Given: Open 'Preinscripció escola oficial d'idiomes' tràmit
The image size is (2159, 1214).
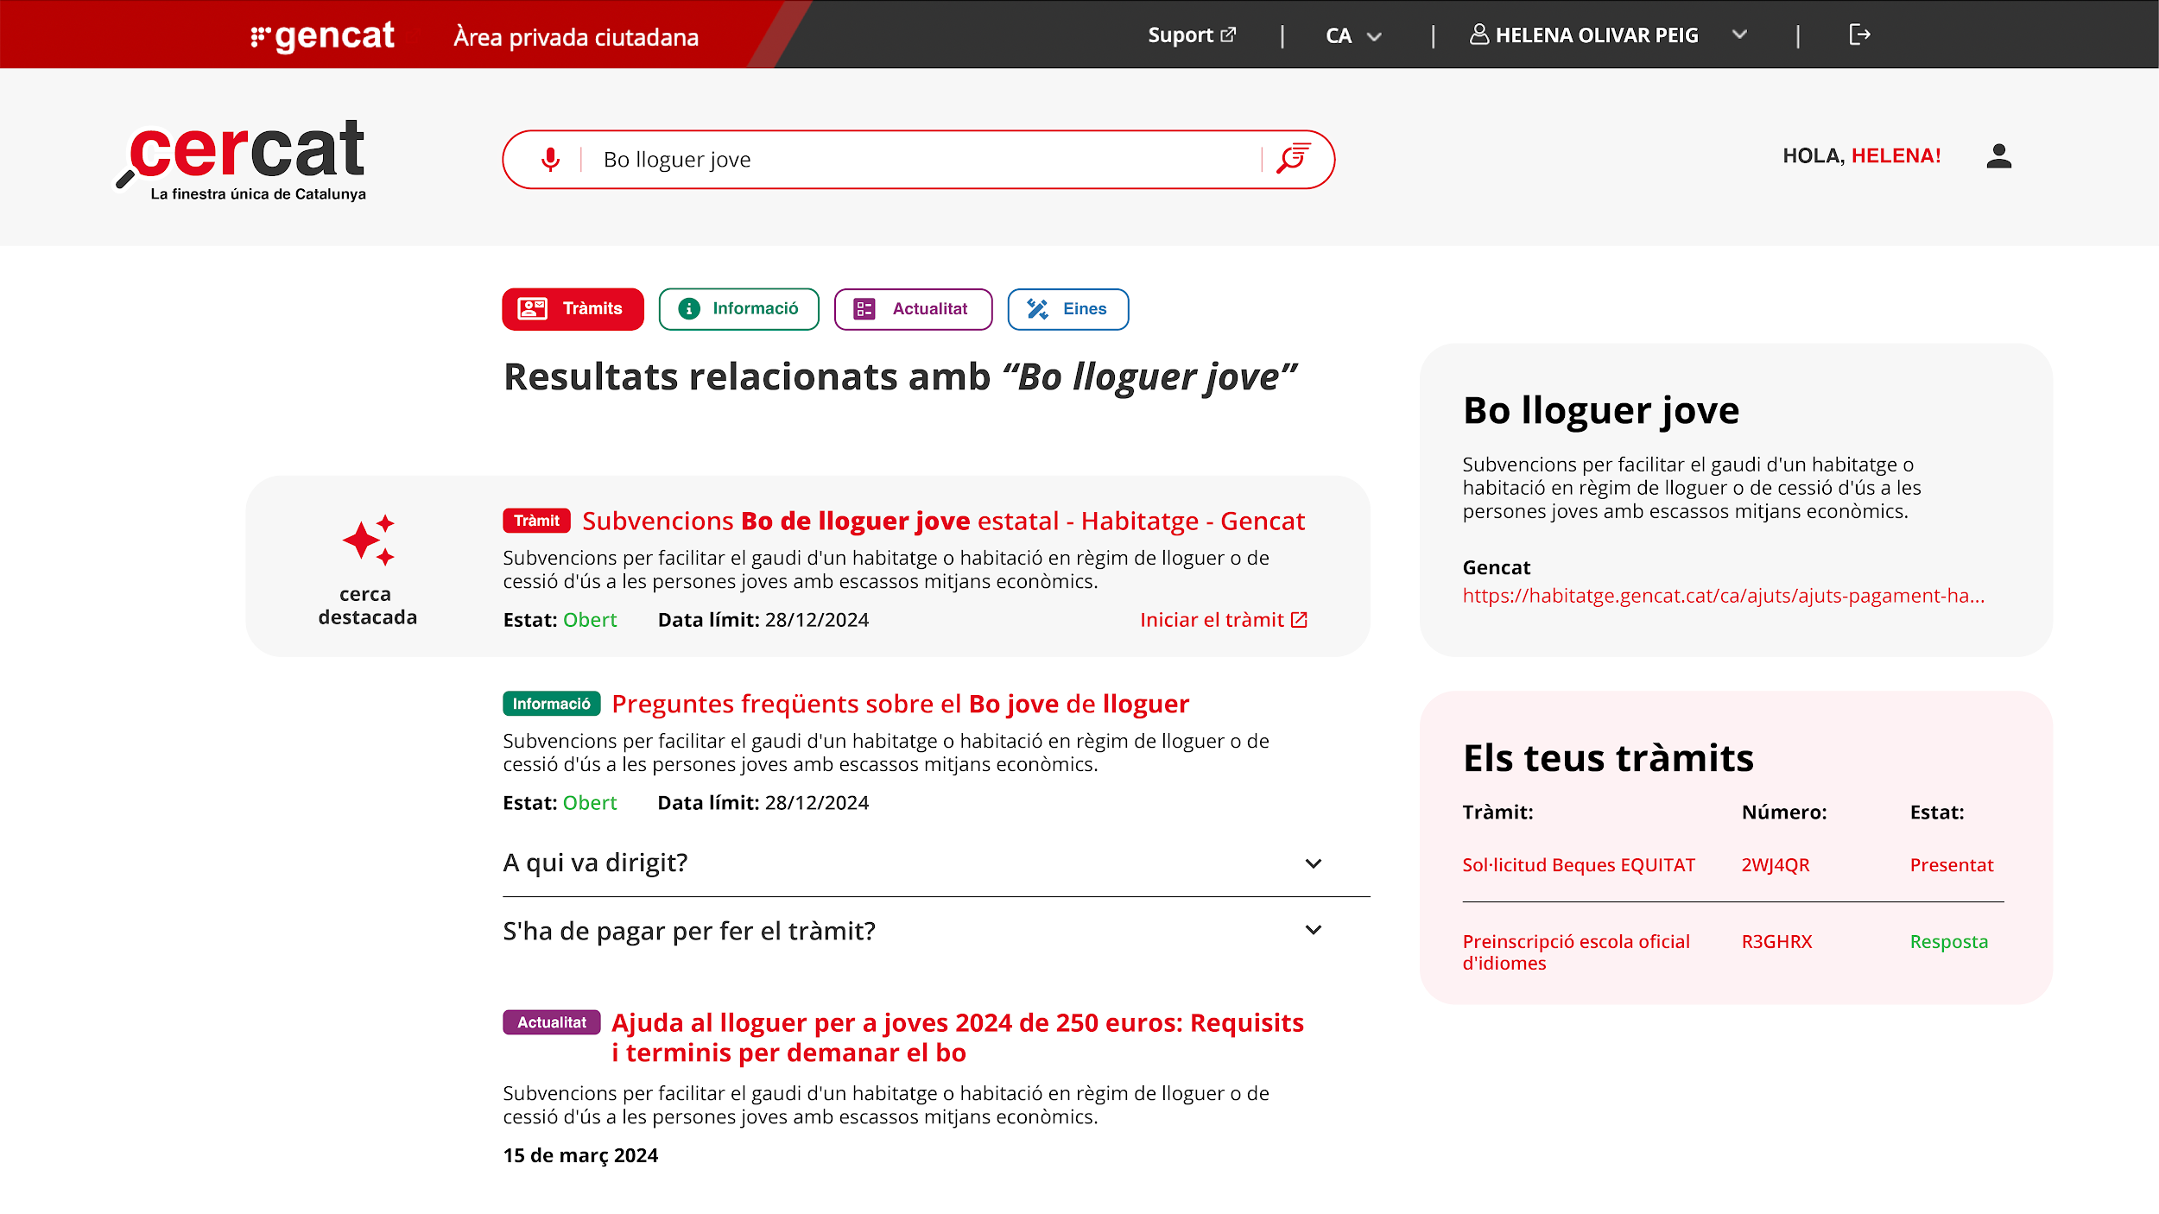Looking at the screenshot, I should [x=1575, y=952].
